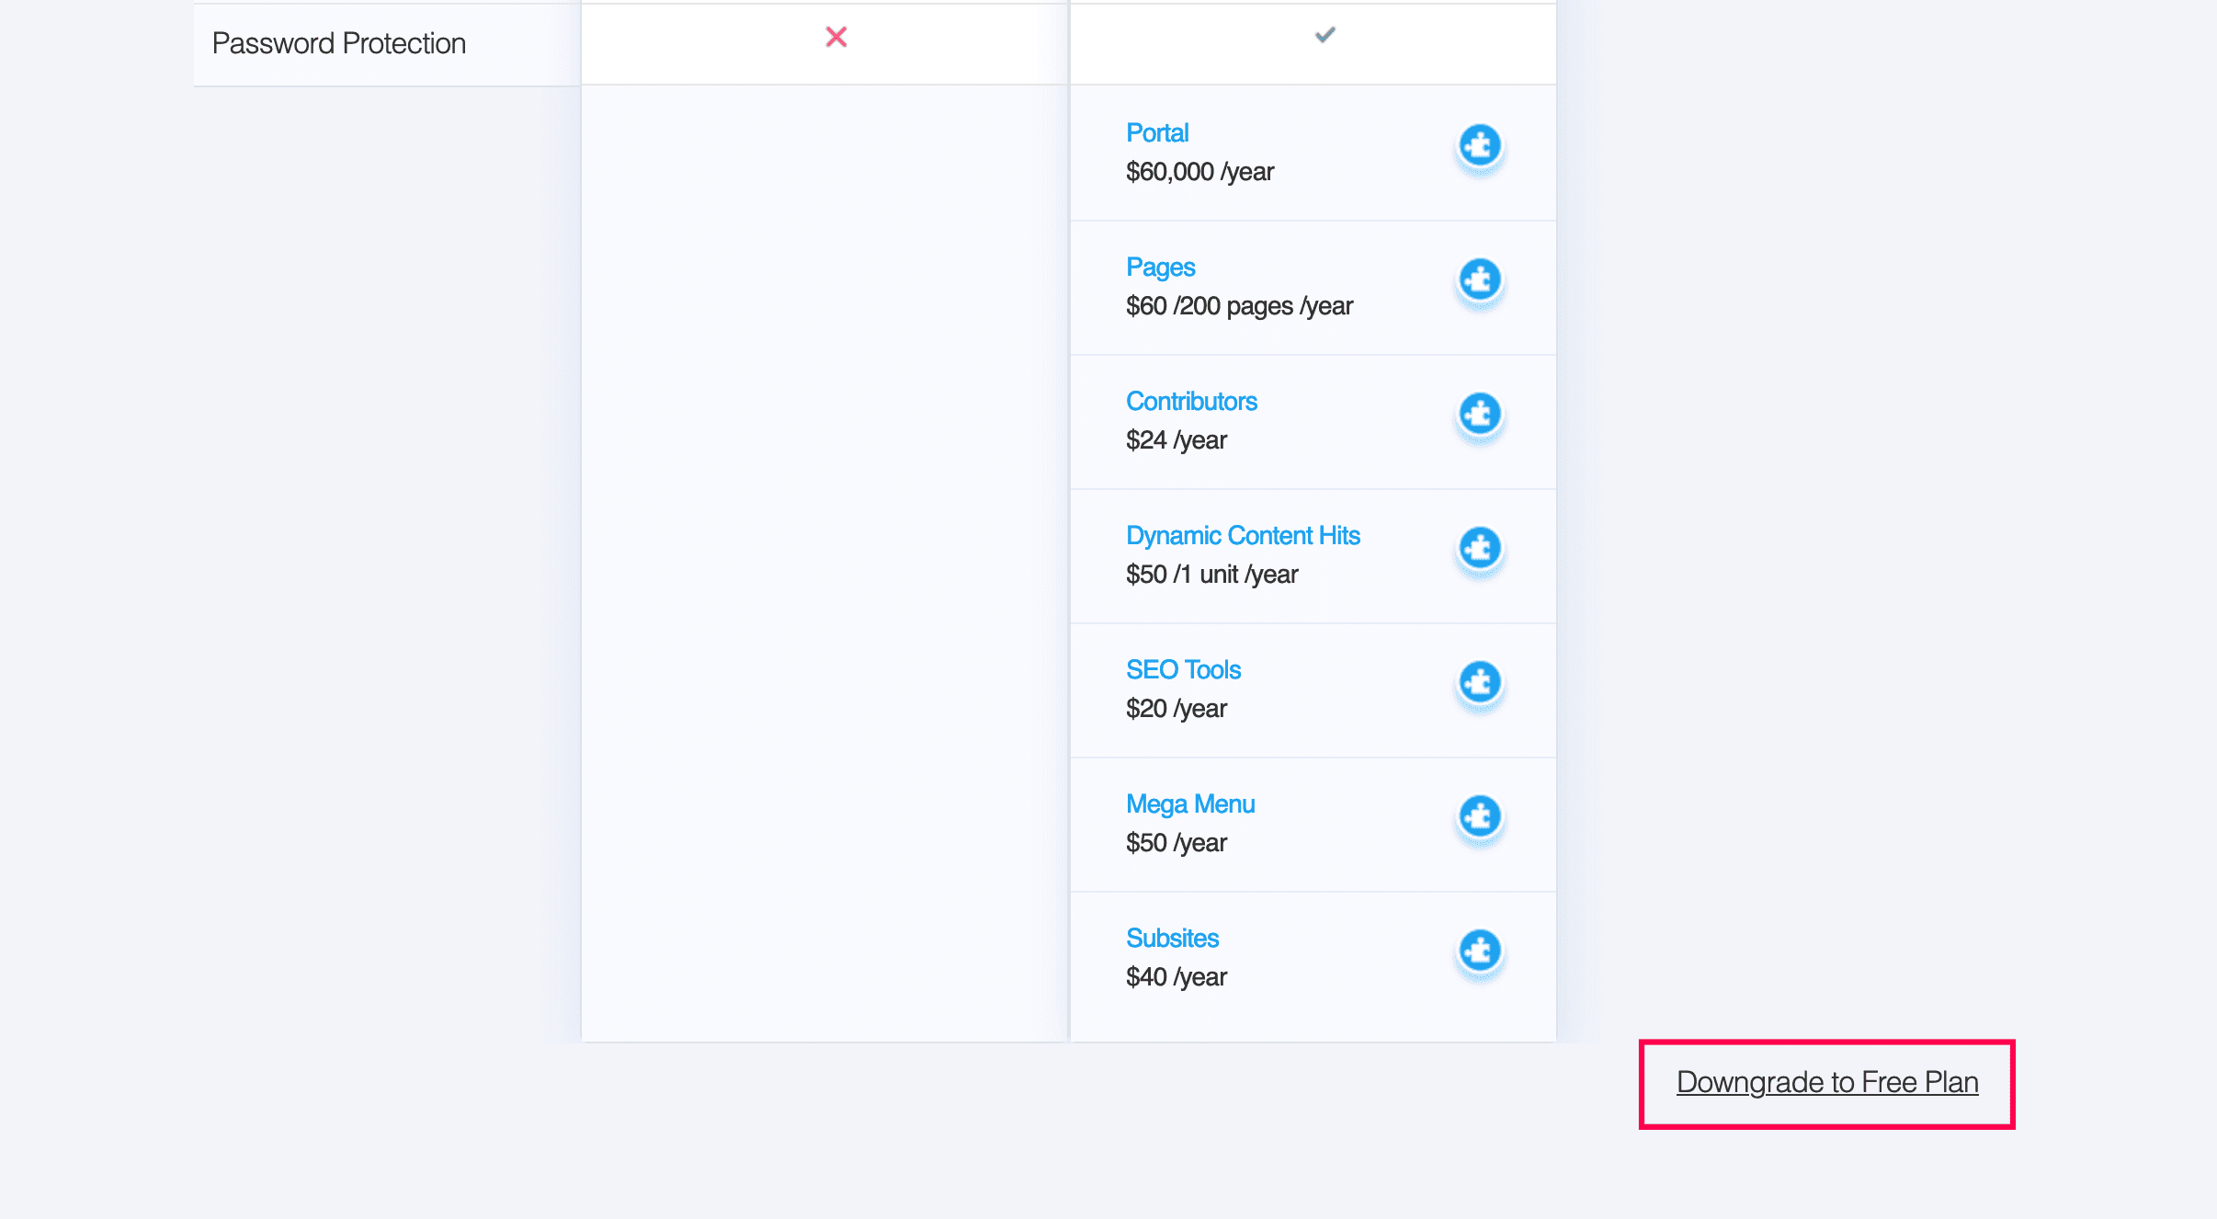Add the Mega Menu add-on puzzle icon
The image size is (2217, 1219).
(1479, 816)
